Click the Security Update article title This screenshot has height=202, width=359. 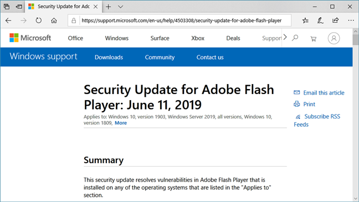179,97
